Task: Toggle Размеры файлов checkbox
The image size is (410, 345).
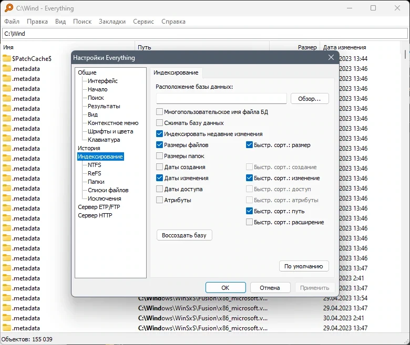Action: (x=159, y=145)
